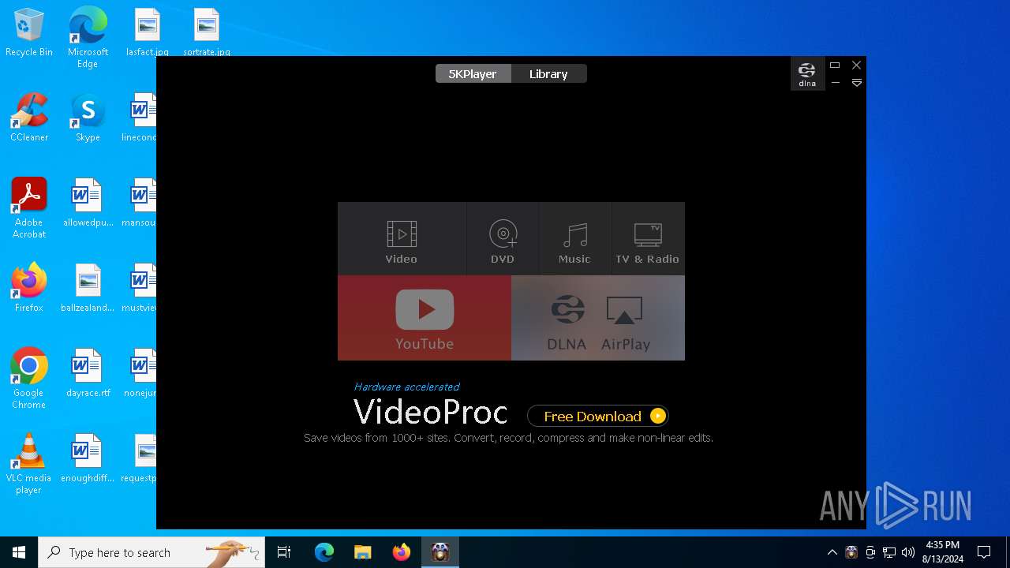This screenshot has height=568, width=1010.
Task: Open Microsoft Edge from the taskbar
Action: pyautogui.click(x=324, y=552)
